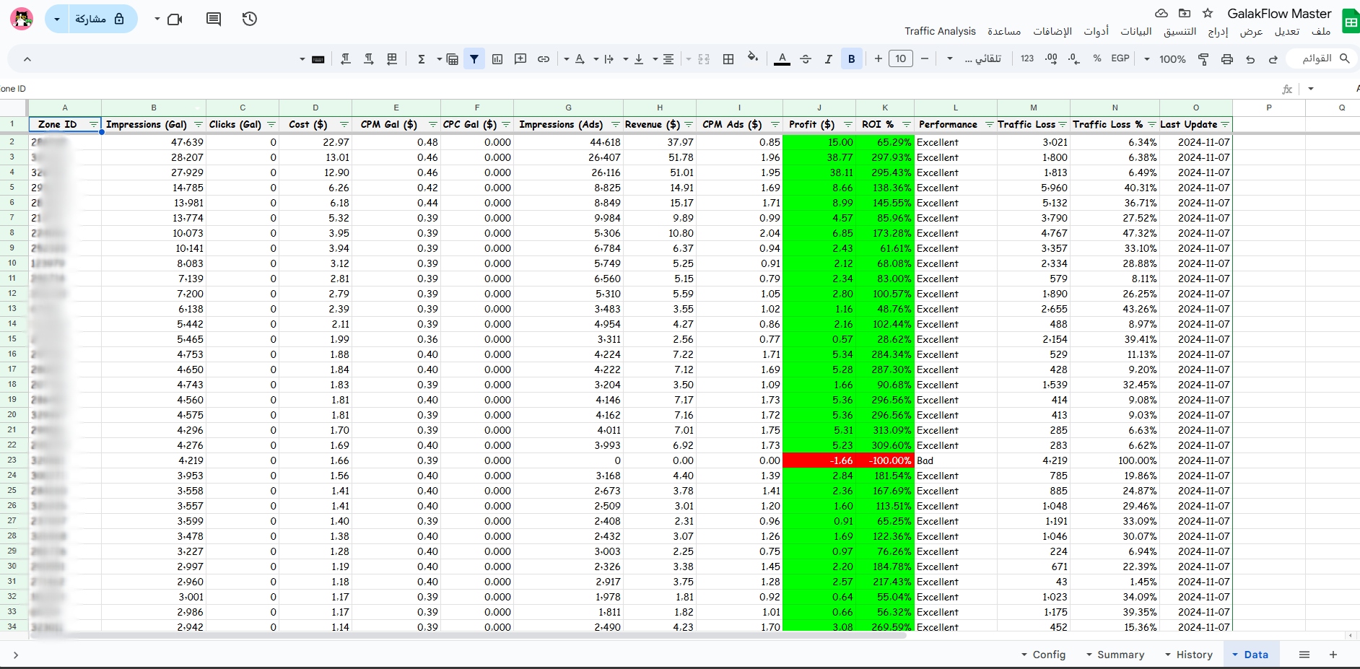1360x669 pixels.
Task: Insert a link
Action: point(544,59)
